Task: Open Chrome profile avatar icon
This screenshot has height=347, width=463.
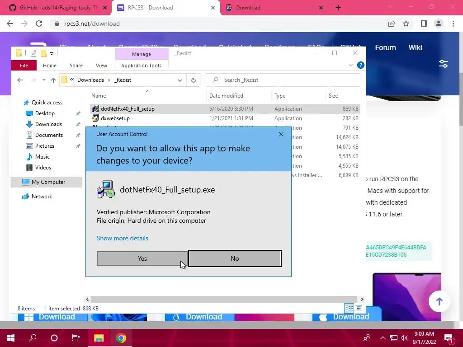Action: pos(439,23)
